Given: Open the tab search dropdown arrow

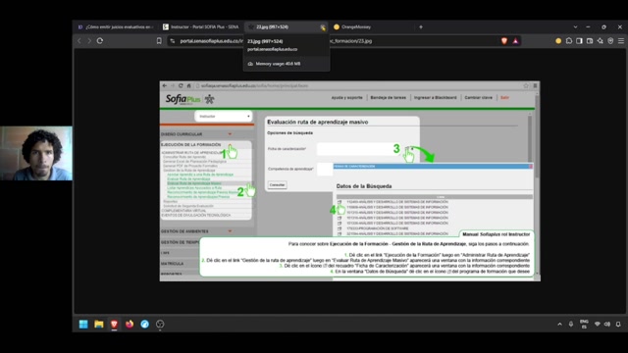Looking at the screenshot, I should [575, 26].
